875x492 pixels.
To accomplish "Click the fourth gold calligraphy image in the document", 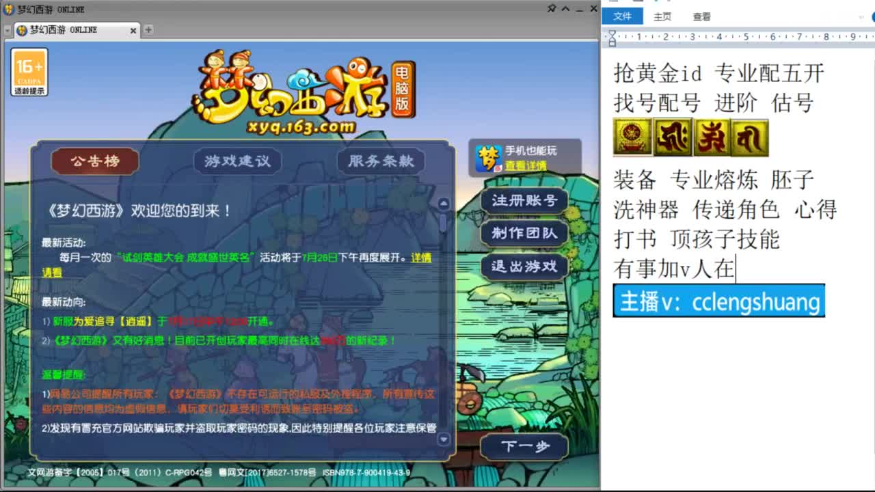I will click(749, 137).
